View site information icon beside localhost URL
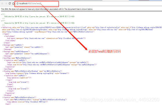 tap(17, 3)
